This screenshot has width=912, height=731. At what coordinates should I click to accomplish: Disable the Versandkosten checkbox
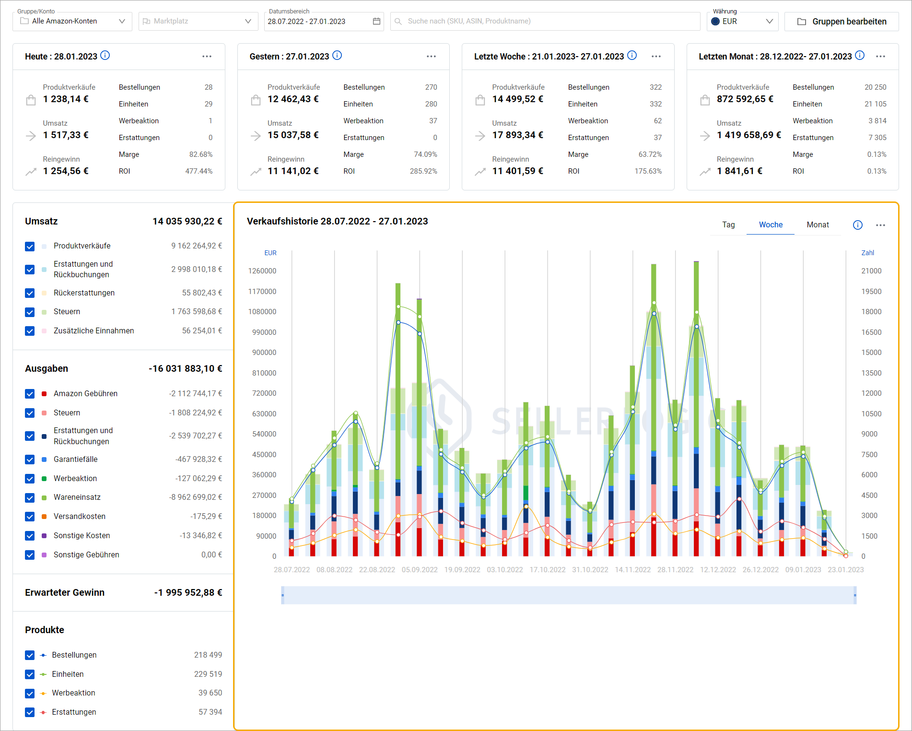30,517
